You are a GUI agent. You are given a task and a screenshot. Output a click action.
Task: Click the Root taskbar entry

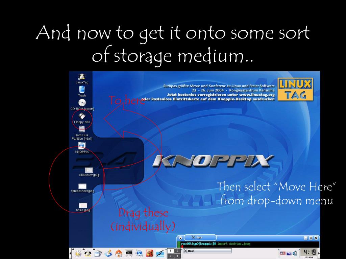(207, 251)
